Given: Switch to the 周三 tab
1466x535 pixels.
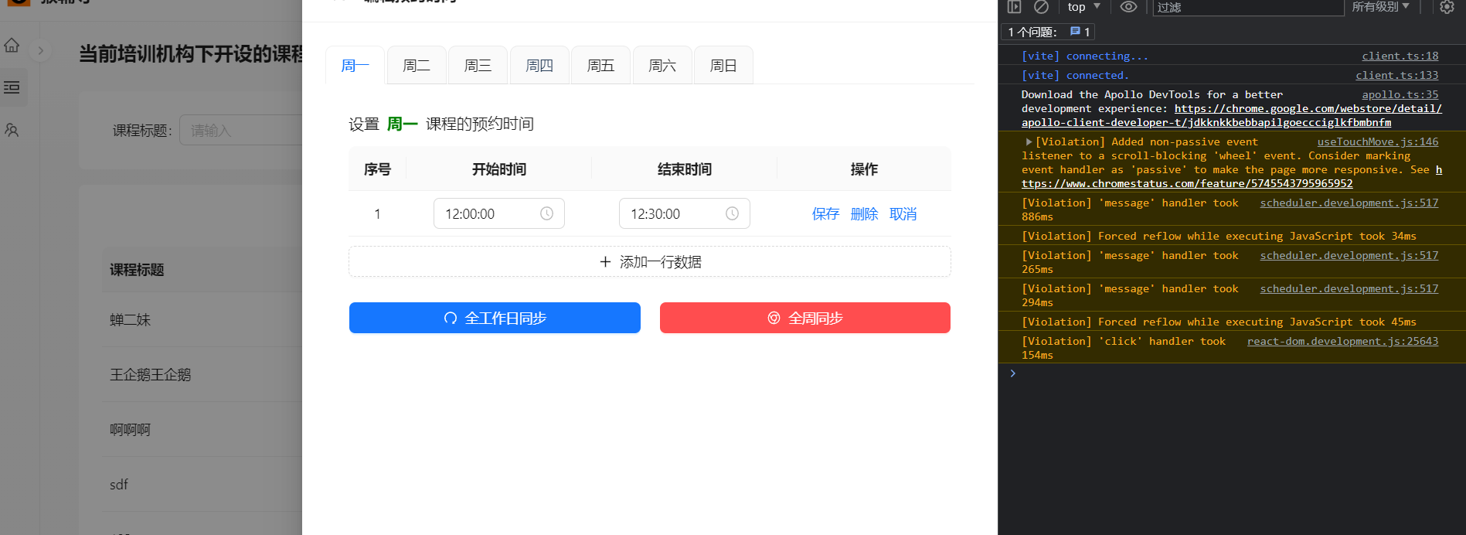Looking at the screenshot, I should pyautogui.click(x=478, y=66).
